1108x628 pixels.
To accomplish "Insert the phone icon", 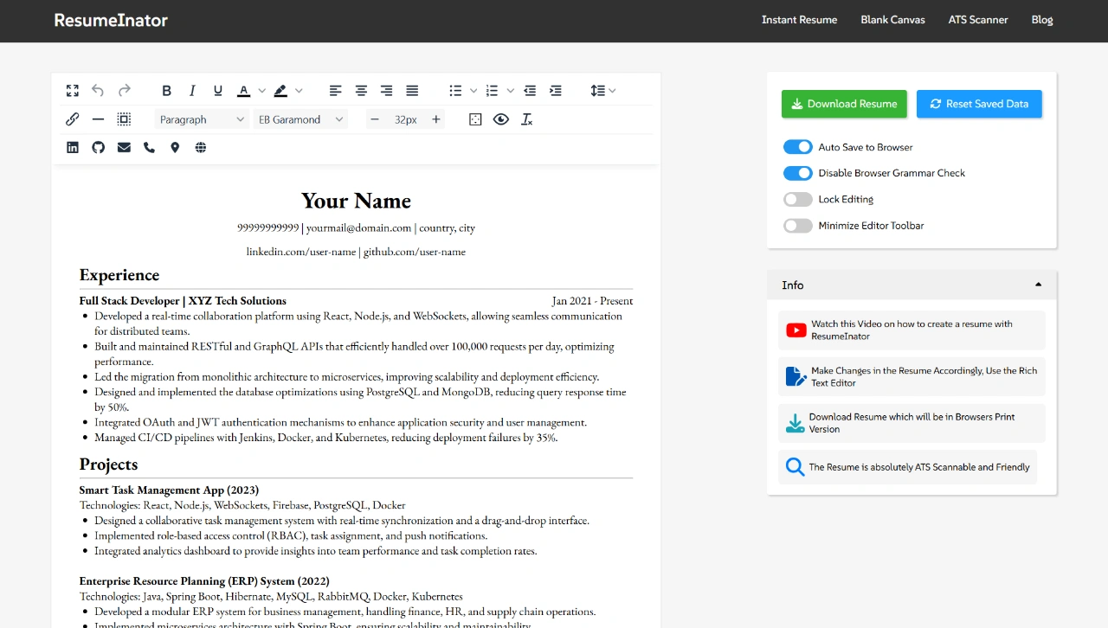I will point(149,148).
